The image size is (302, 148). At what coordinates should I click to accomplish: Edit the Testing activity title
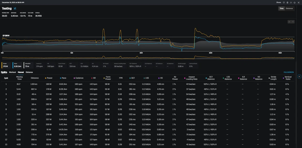(x=15, y=8)
